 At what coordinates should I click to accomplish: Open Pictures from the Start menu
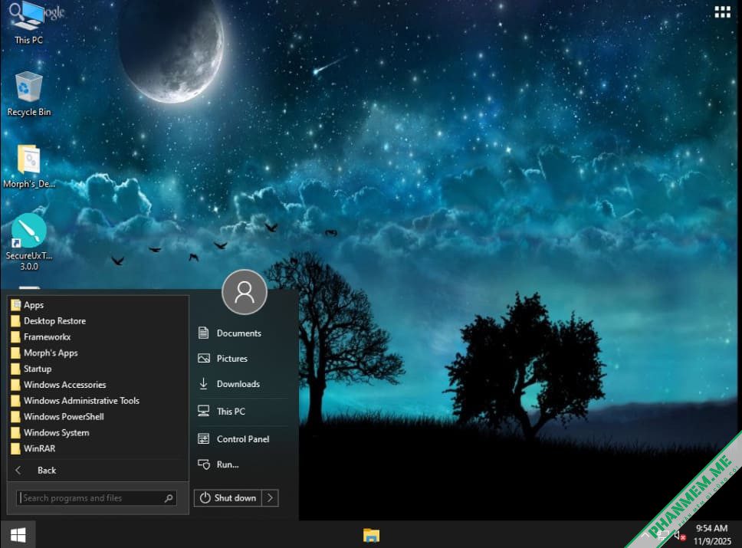click(241, 359)
